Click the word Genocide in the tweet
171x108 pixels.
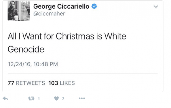[26, 49]
